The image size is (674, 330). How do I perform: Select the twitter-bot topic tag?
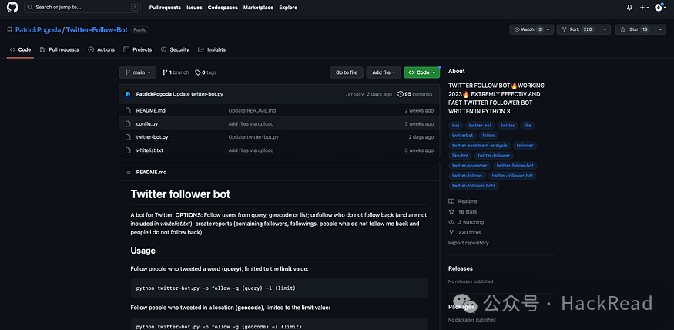(480, 126)
